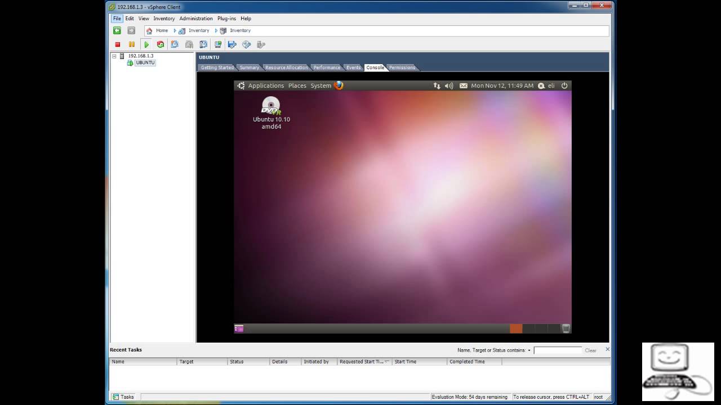Launch virtual machine console toolbar icon
The width and height of the screenshot is (721, 405).
pos(218,44)
